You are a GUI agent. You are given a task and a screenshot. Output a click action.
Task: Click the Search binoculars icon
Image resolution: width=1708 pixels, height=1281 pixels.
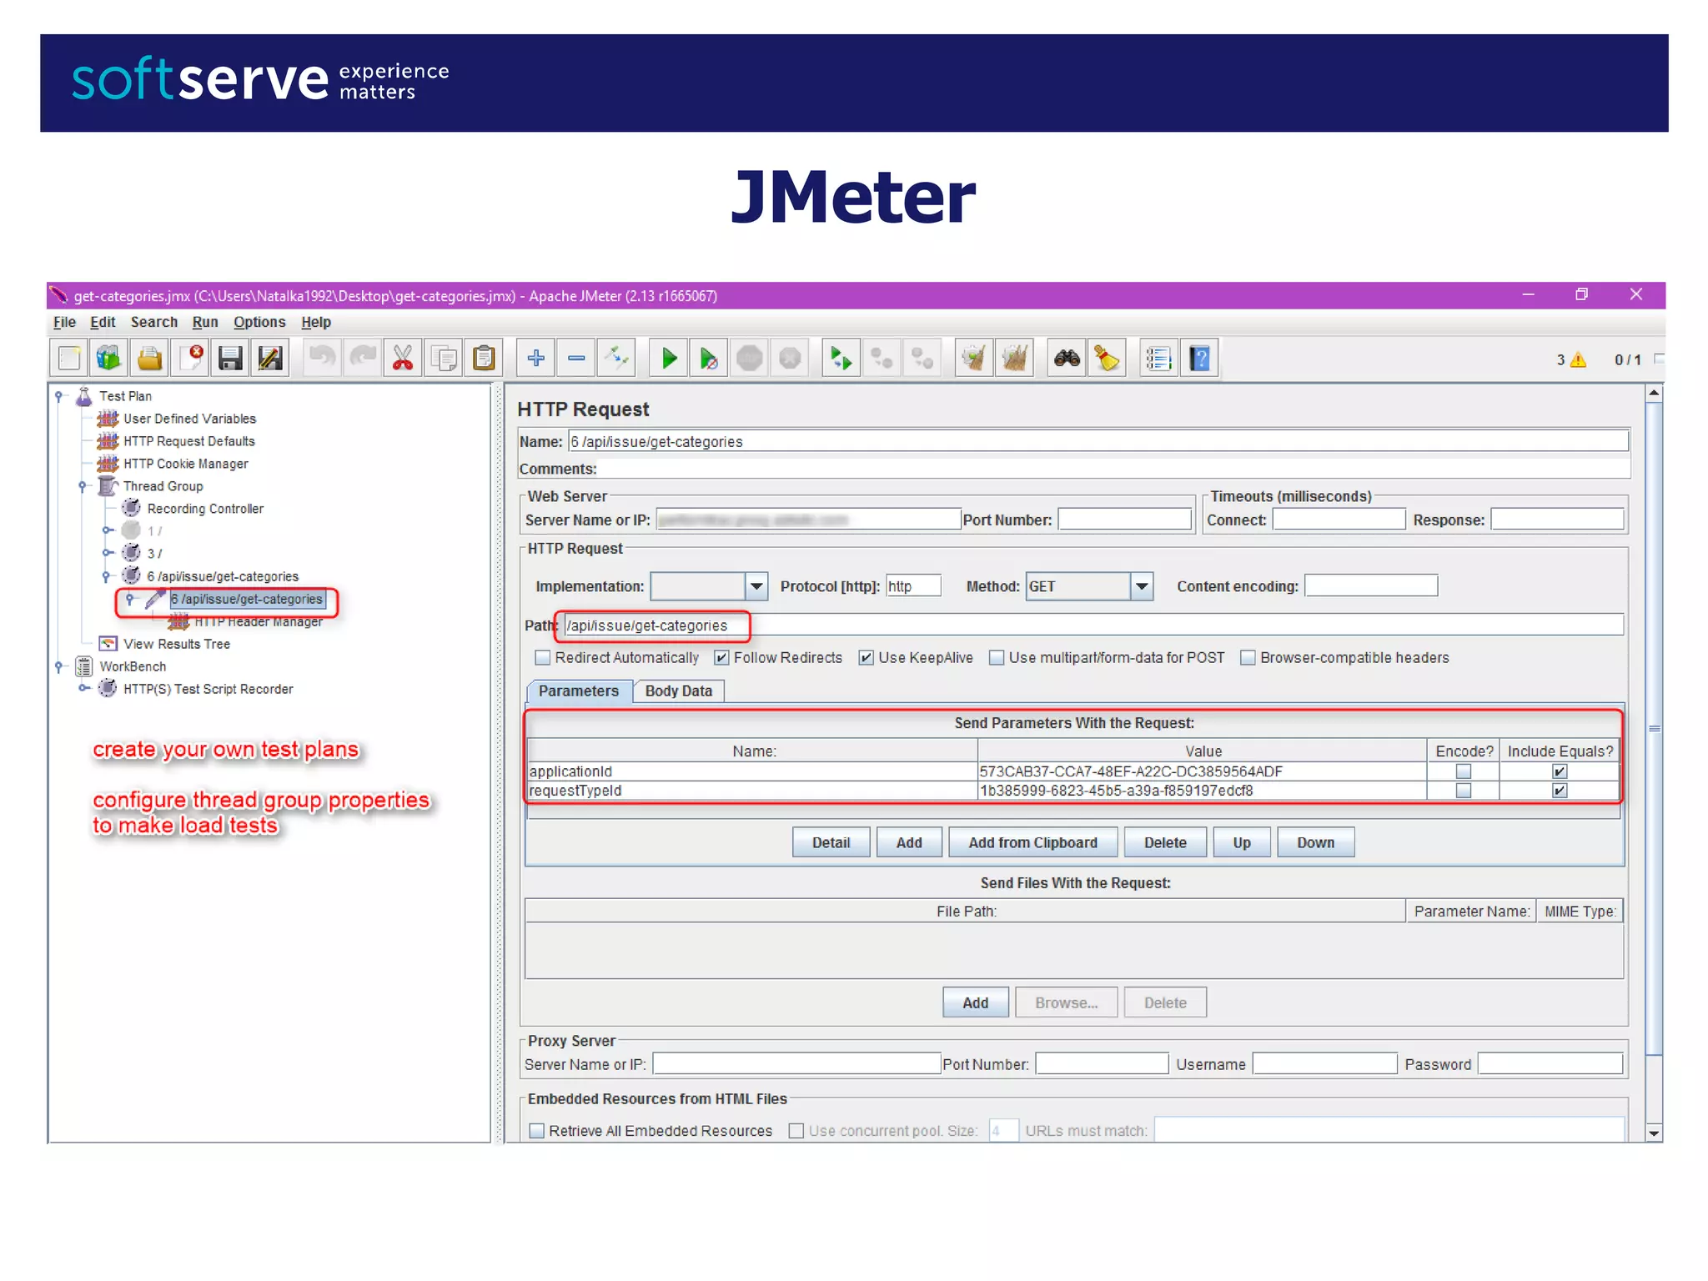[x=1067, y=359]
